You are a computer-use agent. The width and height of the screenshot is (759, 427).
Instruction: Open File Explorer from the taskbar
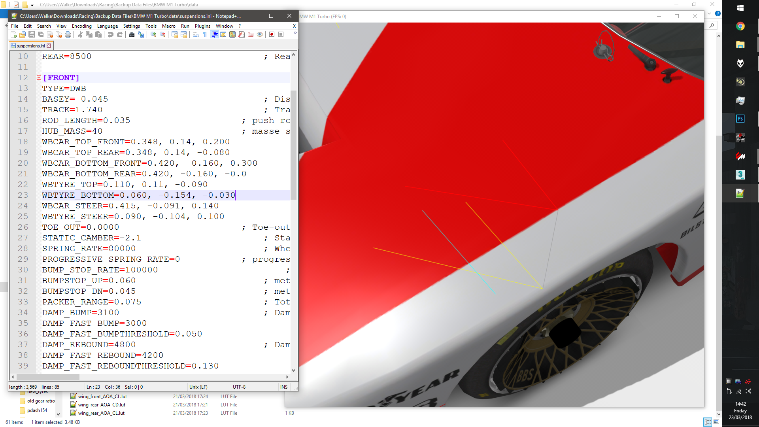point(740,45)
